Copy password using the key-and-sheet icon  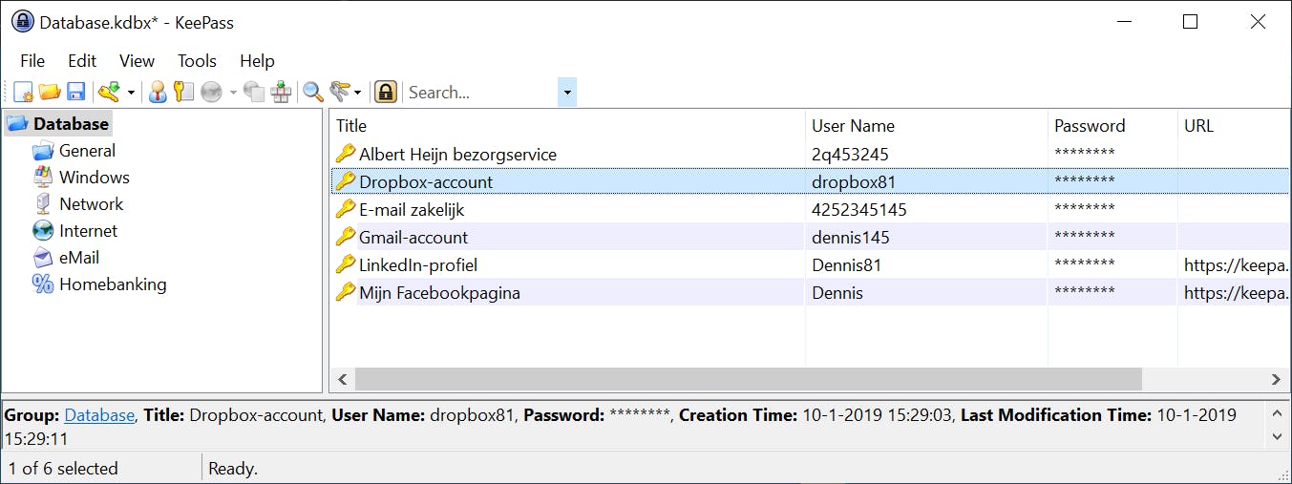[x=183, y=92]
